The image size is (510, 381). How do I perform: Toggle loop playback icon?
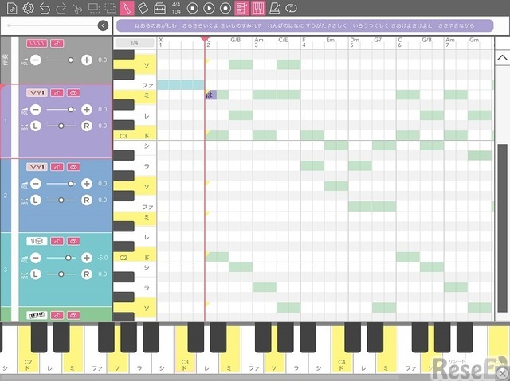coord(292,8)
